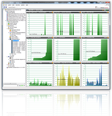Click the Quick Pad icon
Viewport: 112px width, 116px height.
(x=9, y=64)
